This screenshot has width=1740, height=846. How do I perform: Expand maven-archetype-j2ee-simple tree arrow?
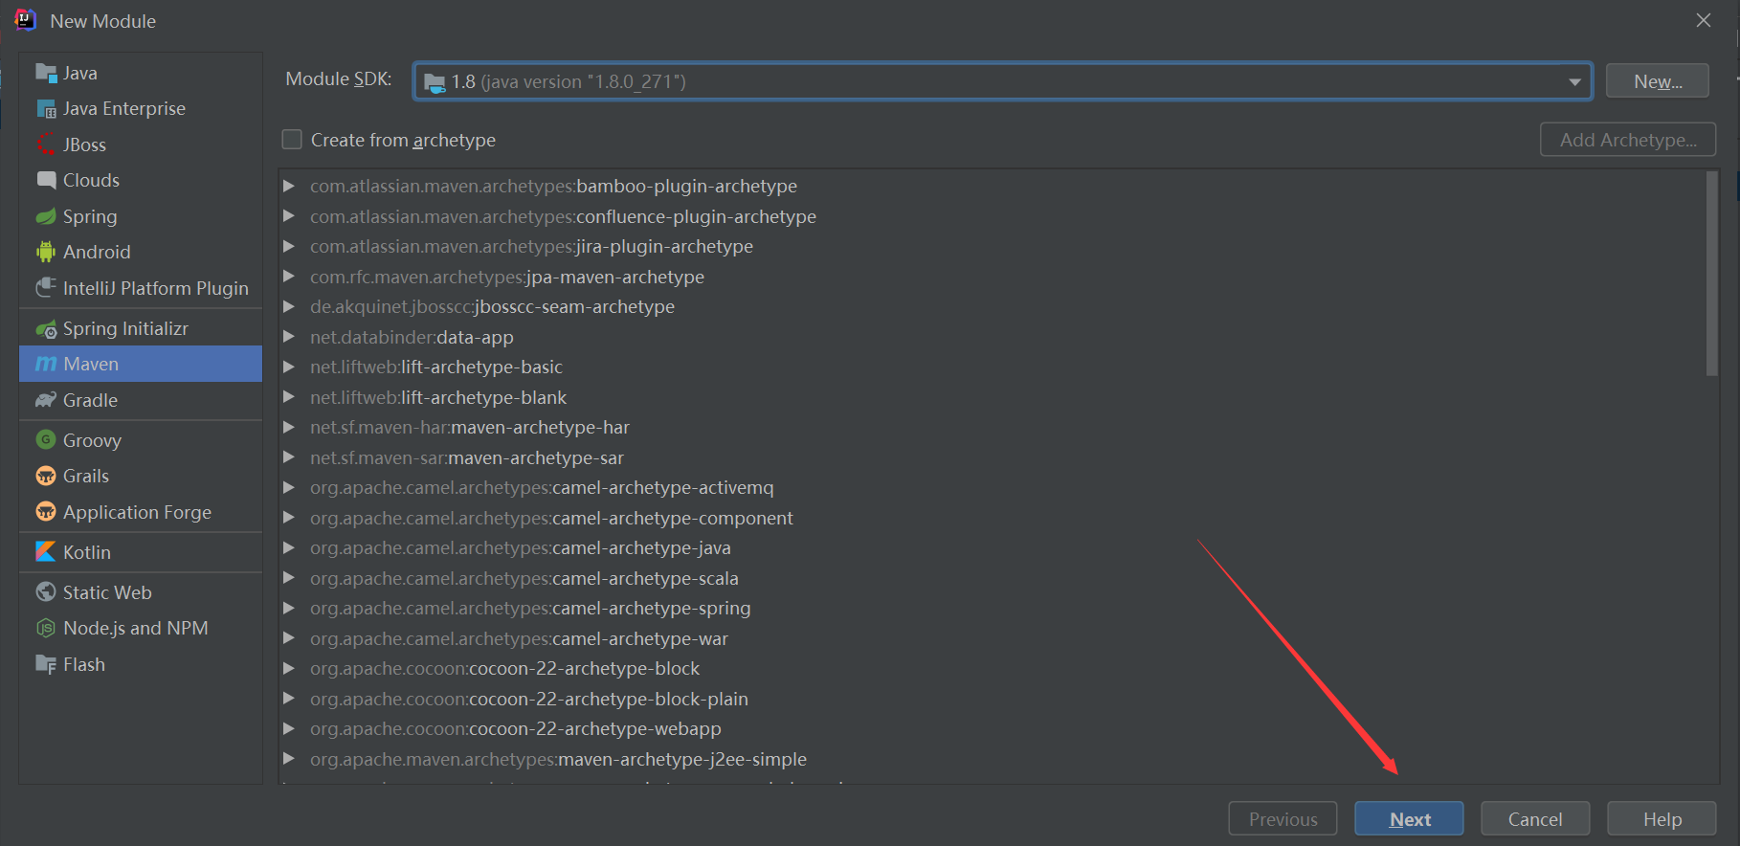[289, 759]
